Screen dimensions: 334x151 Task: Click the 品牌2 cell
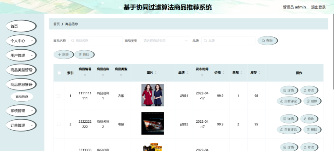[184, 124]
